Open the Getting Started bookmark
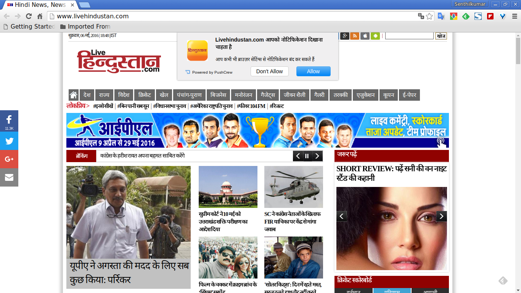The height and width of the screenshot is (293, 521). [29, 26]
